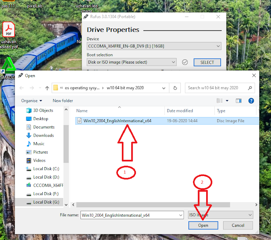Screen dimensions: 271x240
Task: Open Music in navigation pane
Action: point(39,144)
